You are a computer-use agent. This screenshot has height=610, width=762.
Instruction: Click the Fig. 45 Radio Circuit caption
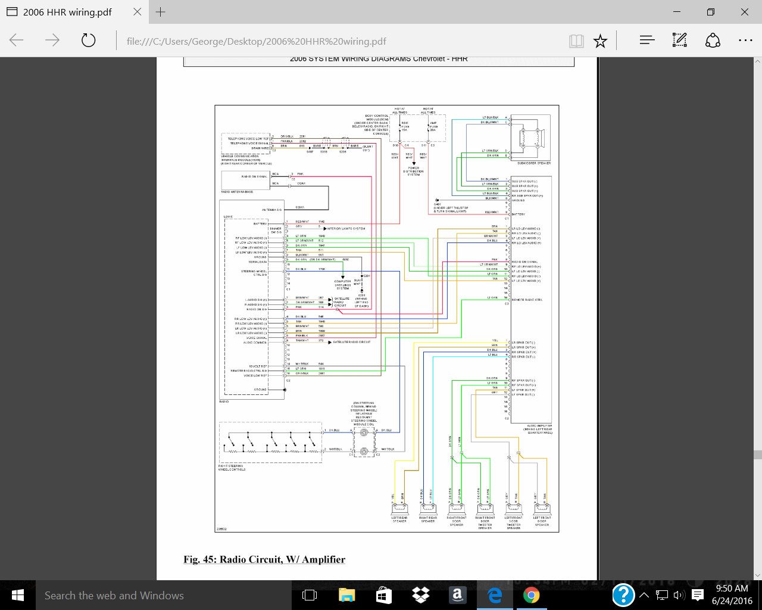264,559
